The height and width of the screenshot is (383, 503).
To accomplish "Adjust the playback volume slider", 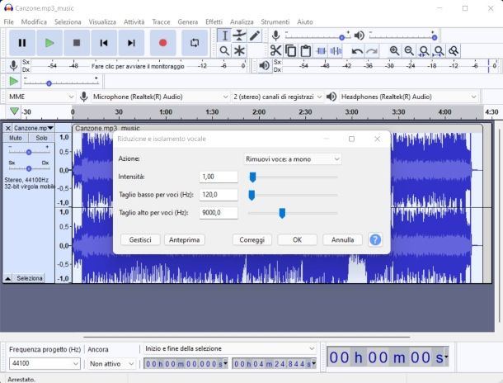I will tap(402, 37).
